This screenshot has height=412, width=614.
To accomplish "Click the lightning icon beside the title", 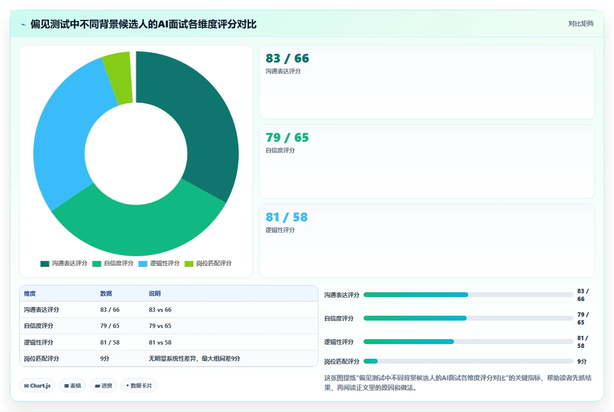I will point(23,24).
